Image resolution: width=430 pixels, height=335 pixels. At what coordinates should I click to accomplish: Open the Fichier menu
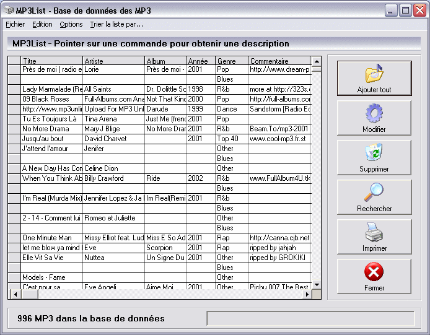pos(15,24)
